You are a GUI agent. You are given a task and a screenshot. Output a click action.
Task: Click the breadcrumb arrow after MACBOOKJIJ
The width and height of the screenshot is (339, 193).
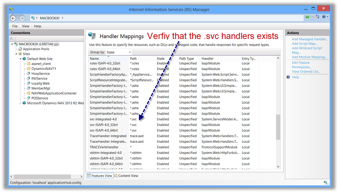(63, 18)
